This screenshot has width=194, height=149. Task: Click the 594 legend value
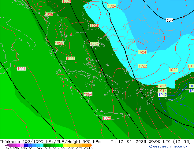pos(87,148)
